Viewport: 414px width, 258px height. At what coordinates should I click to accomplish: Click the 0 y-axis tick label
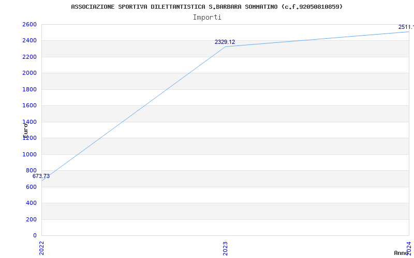(x=35, y=236)
